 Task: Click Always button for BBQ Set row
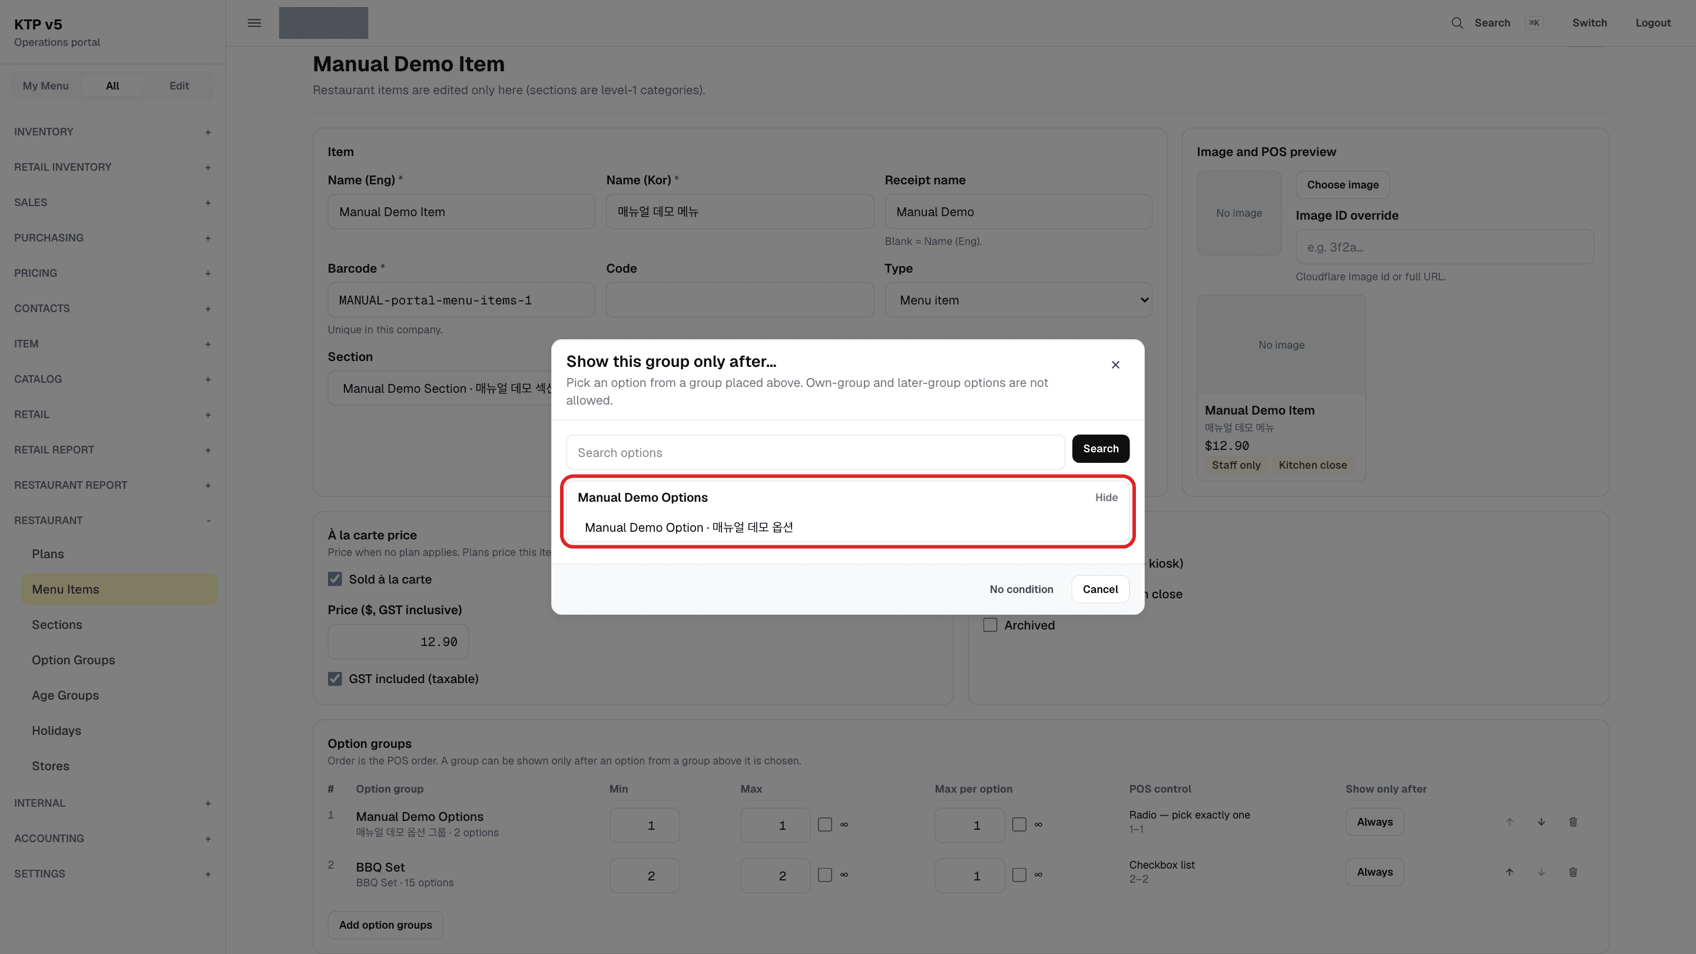(1374, 872)
